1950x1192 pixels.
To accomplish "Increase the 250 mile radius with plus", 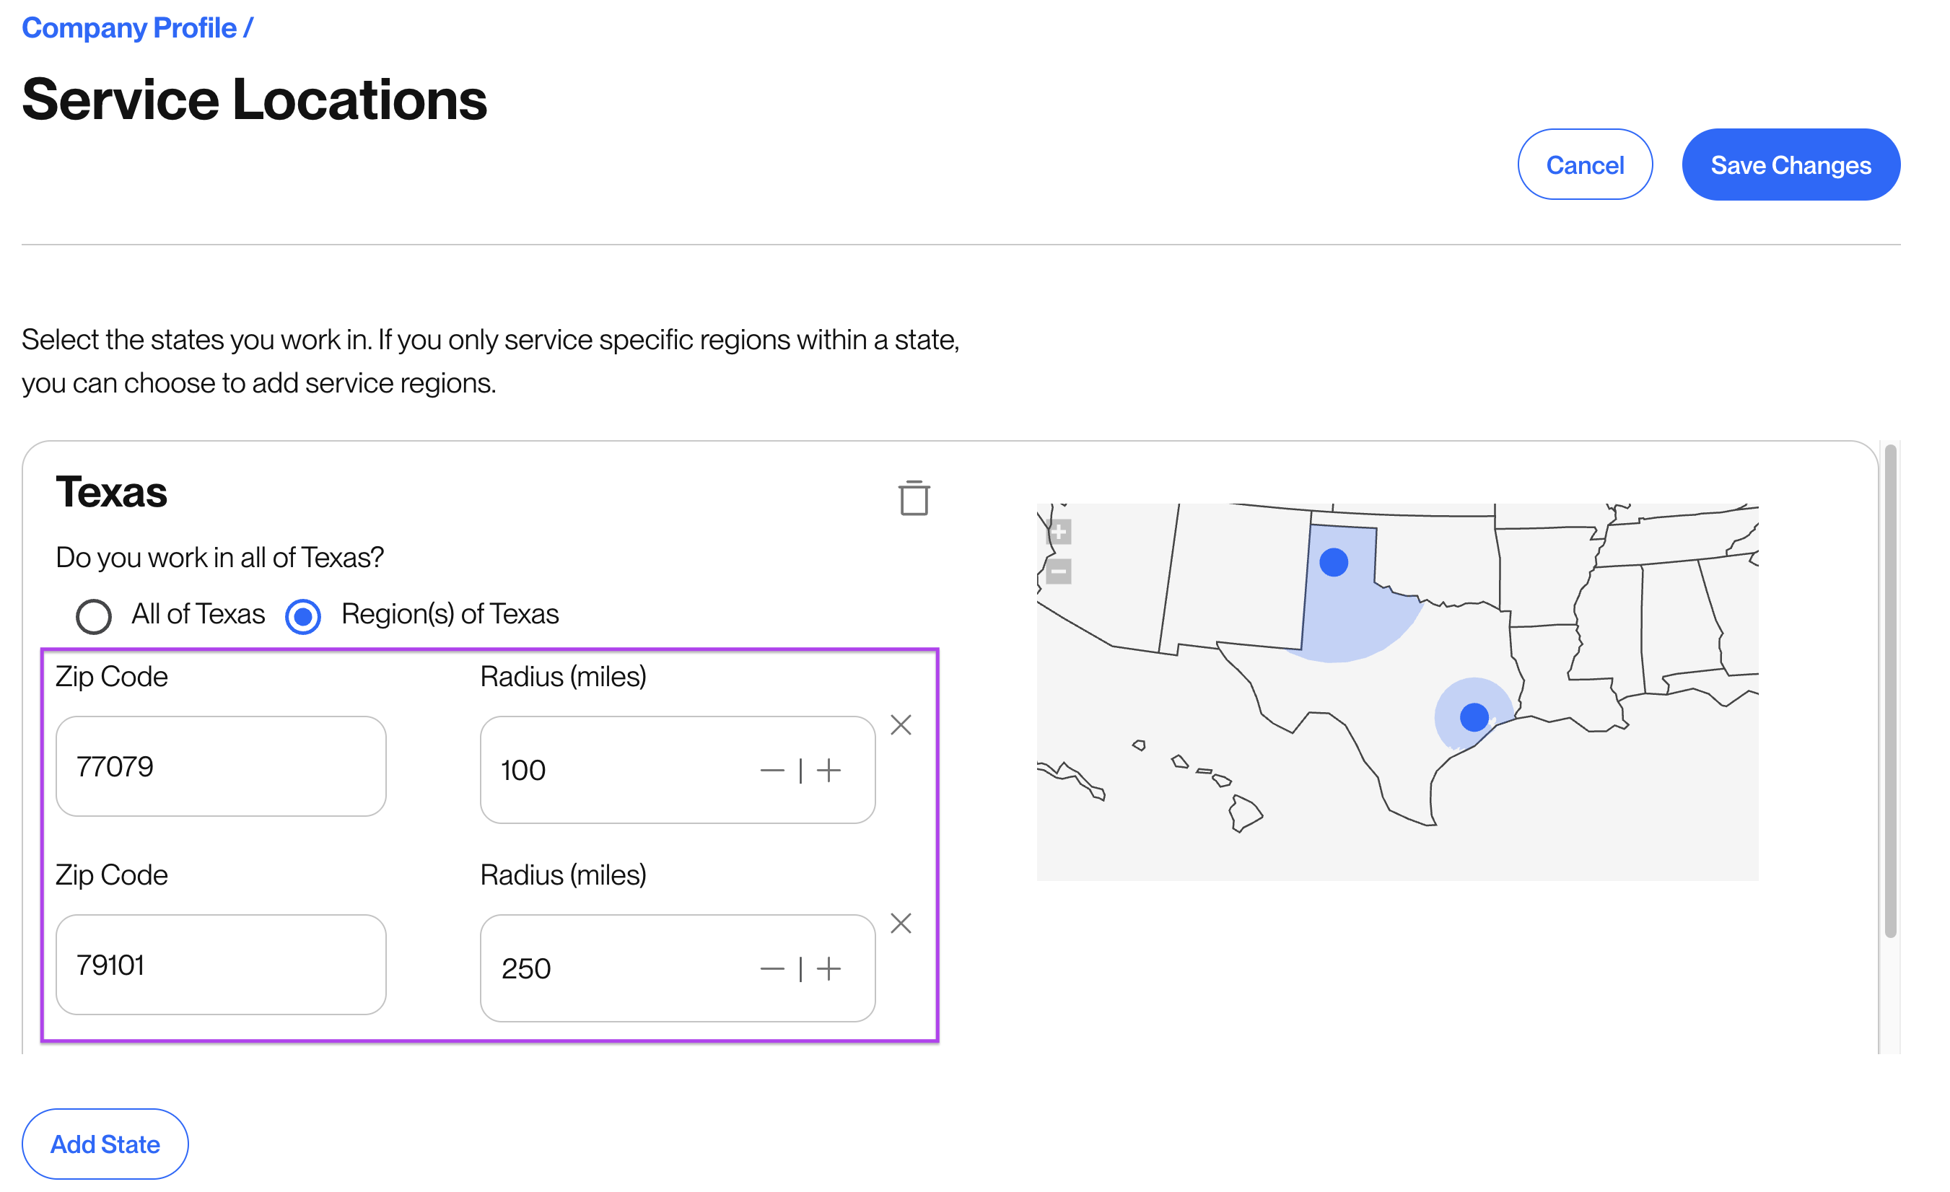I will (x=828, y=968).
